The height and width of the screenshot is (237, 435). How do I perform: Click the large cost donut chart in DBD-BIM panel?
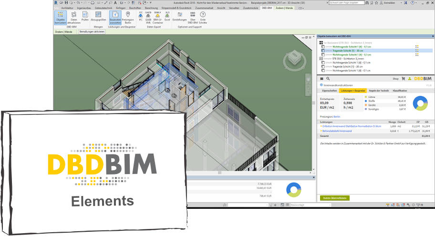pyautogui.click(x=420, y=103)
